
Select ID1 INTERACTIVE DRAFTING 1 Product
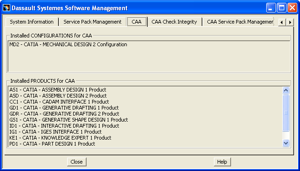coord(64,126)
